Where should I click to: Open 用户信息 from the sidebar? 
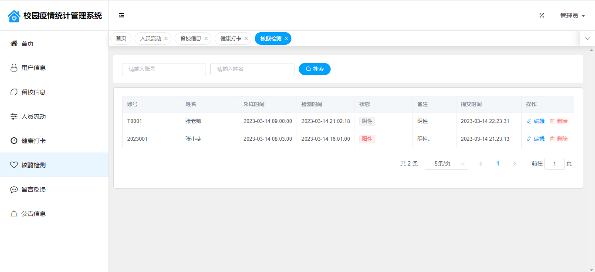(x=34, y=68)
